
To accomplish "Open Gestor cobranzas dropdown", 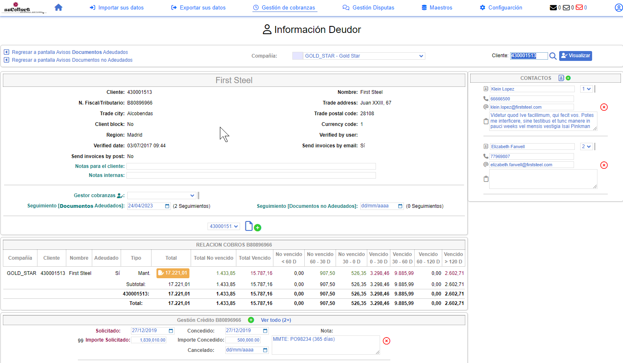I will pos(161,195).
